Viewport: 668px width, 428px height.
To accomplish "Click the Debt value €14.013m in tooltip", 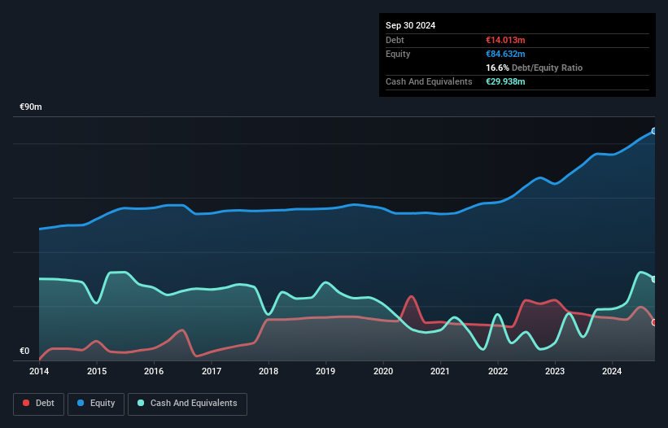I will pyautogui.click(x=505, y=40).
